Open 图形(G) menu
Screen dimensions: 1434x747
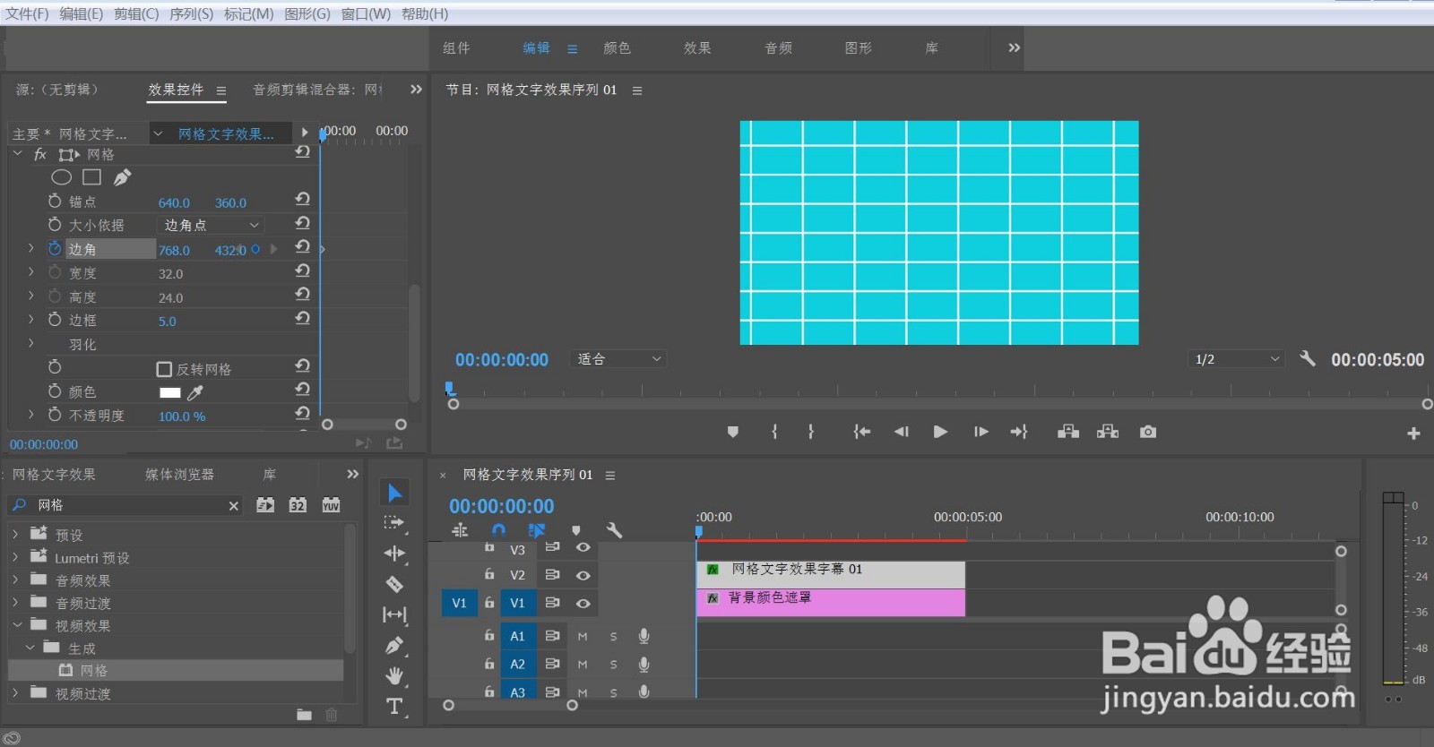click(x=307, y=13)
